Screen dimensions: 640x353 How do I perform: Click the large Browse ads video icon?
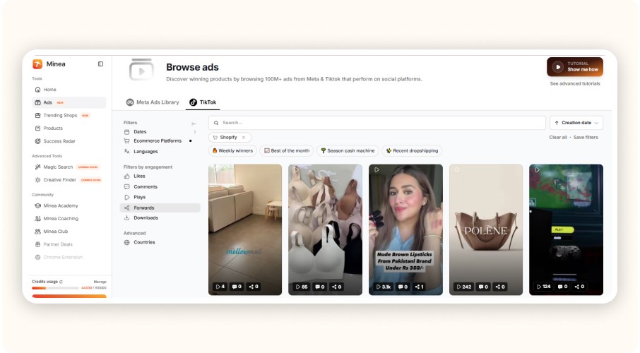[x=141, y=70]
